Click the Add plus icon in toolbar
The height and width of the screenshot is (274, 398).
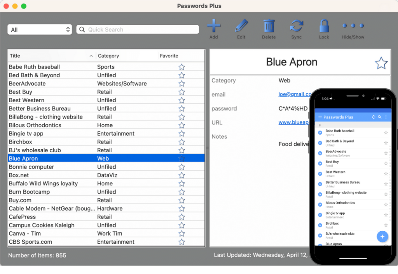click(x=213, y=26)
